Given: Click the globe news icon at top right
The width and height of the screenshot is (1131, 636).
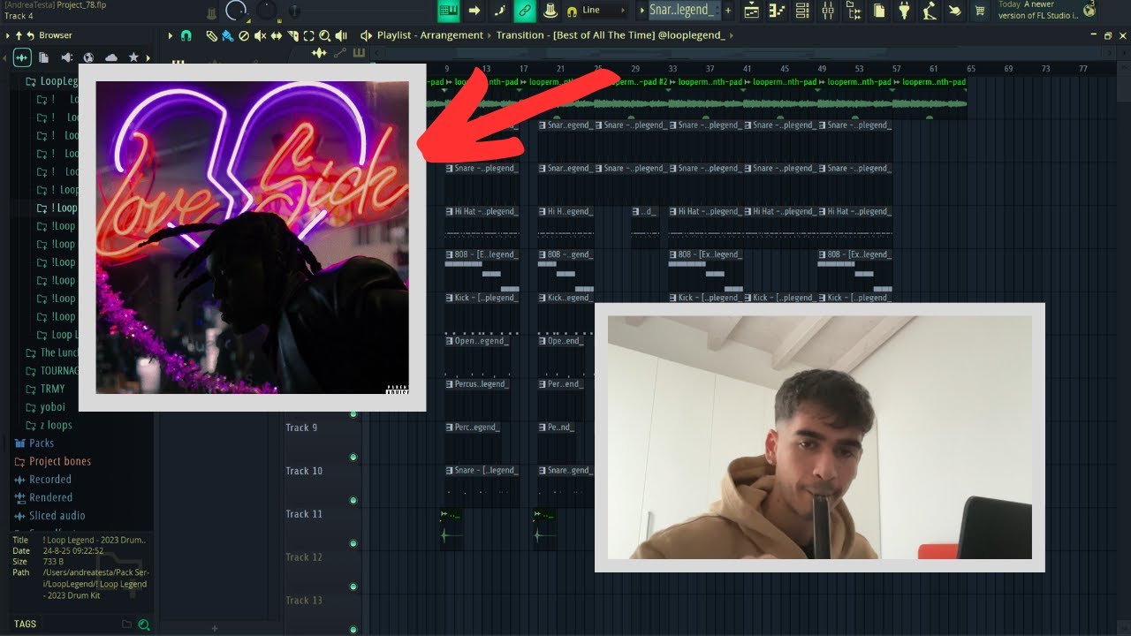Looking at the screenshot, I should (x=1089, y=10).
